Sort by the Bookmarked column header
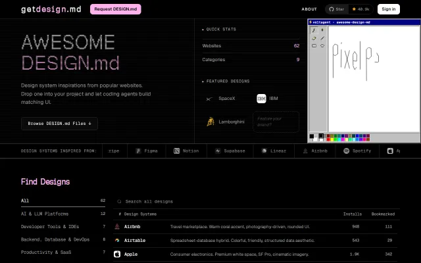Viewport: 421px width, 263px height. pos(383,214)
